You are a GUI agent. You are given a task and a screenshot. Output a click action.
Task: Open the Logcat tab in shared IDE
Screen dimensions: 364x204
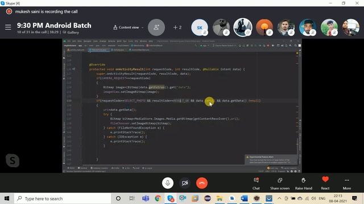(x=147, y=168)
